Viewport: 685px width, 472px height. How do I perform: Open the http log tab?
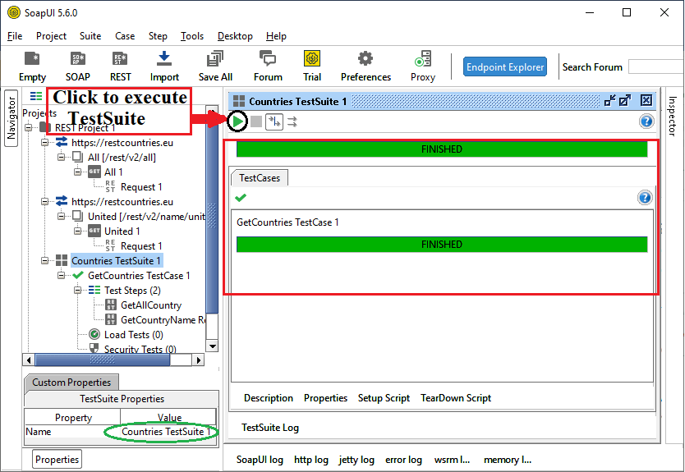pos(311,460)
